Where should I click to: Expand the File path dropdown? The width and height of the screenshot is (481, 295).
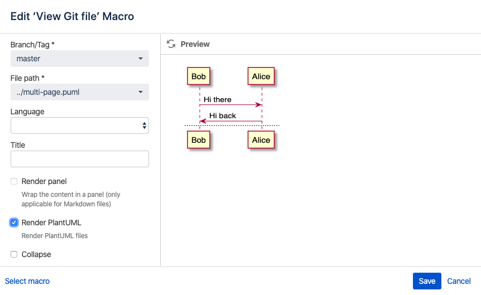(80, 92)
